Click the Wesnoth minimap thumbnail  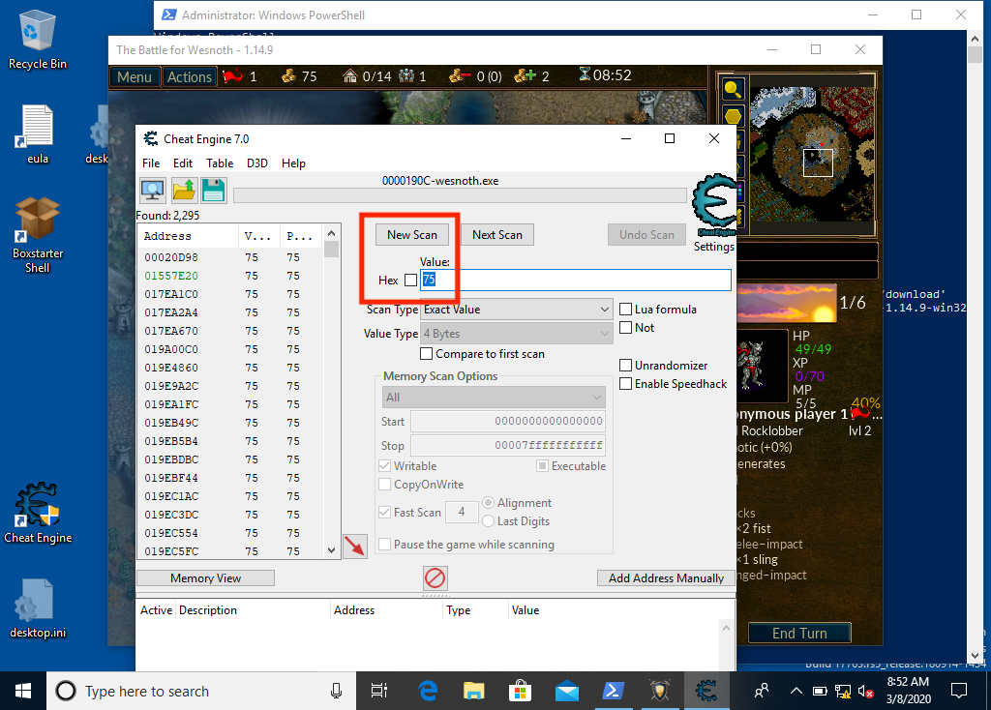pos(812,154)
